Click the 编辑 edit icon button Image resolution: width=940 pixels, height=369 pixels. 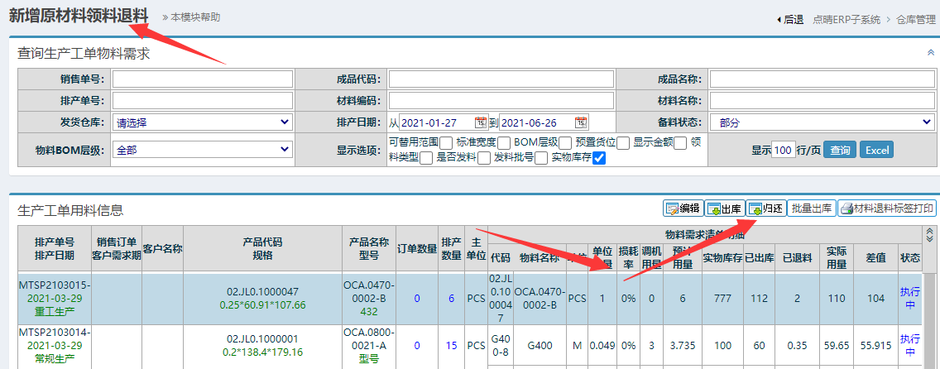(x=683, y=208)
